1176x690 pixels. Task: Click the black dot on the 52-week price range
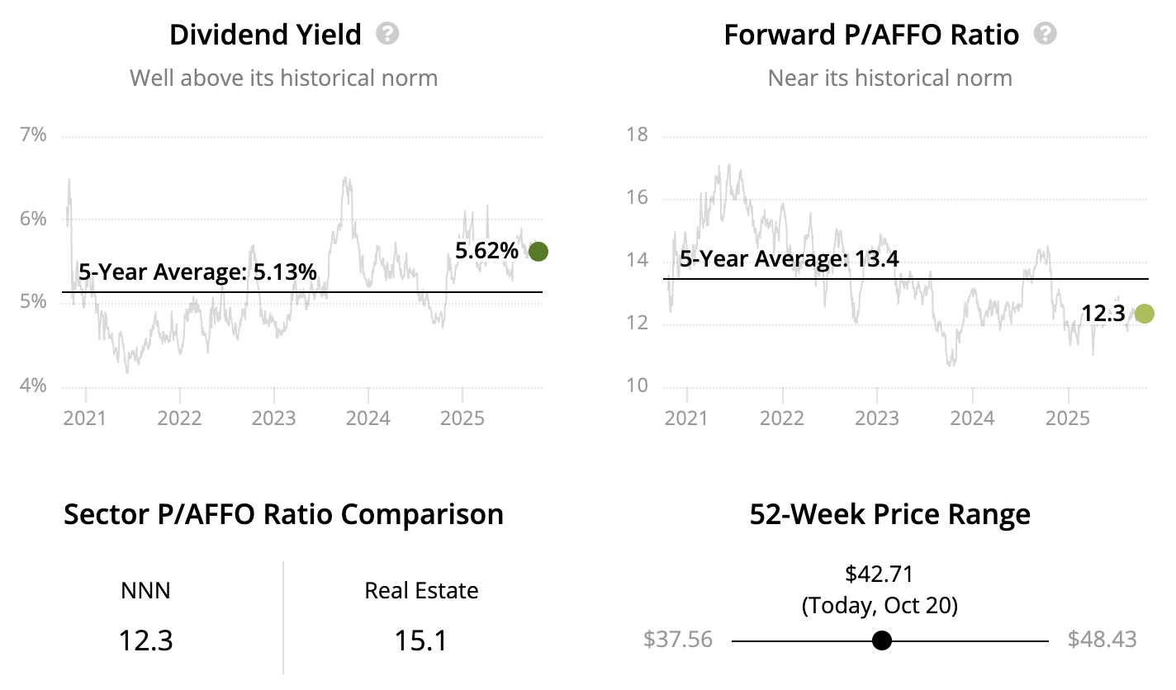tap(882, 640)
